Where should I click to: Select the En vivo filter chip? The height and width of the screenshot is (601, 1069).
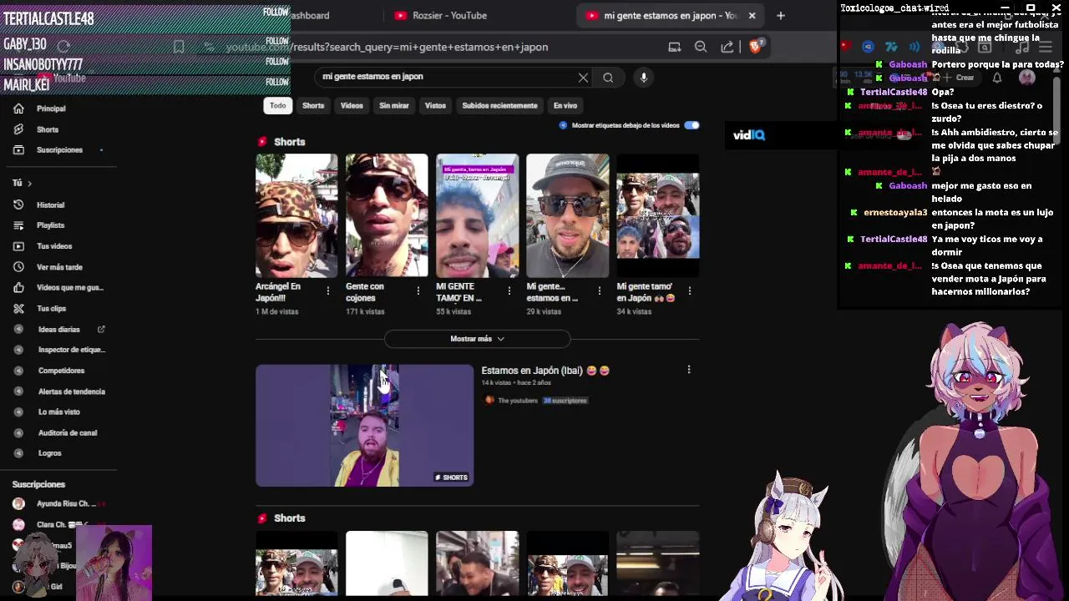pyautogui.click(x=565, y=105)
